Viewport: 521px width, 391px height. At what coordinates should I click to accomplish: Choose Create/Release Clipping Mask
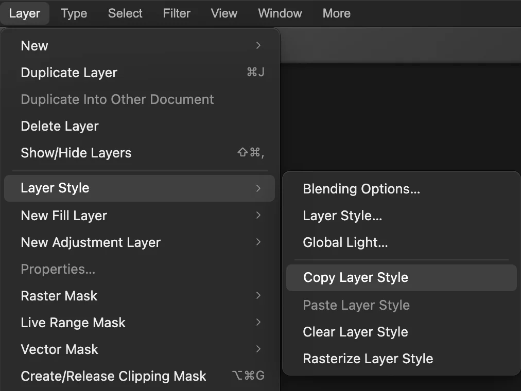pos(140,376)
